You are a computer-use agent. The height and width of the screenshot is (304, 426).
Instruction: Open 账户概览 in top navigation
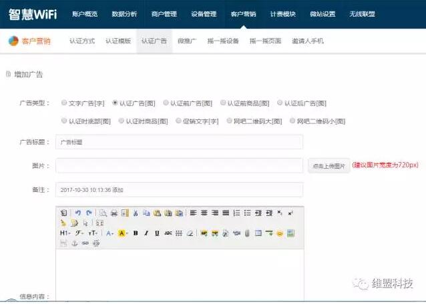point(85,14)
